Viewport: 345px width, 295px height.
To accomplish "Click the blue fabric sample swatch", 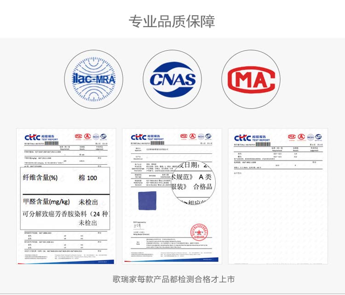I will pos(147,201).
